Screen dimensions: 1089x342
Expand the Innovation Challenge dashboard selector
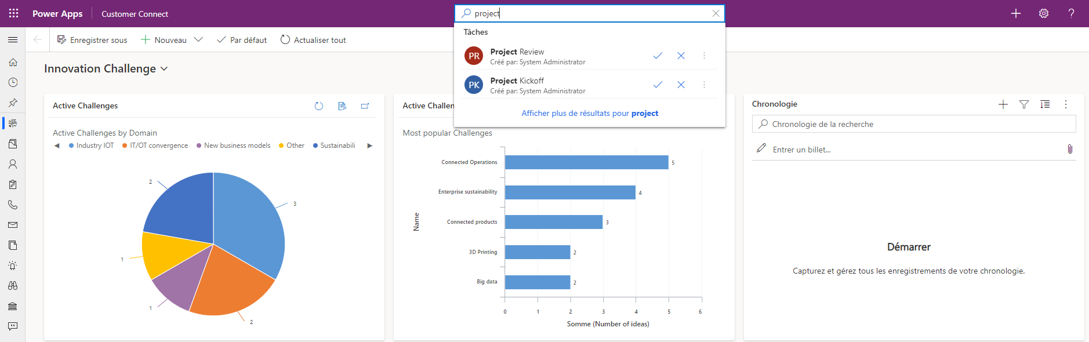click(164, 69)
